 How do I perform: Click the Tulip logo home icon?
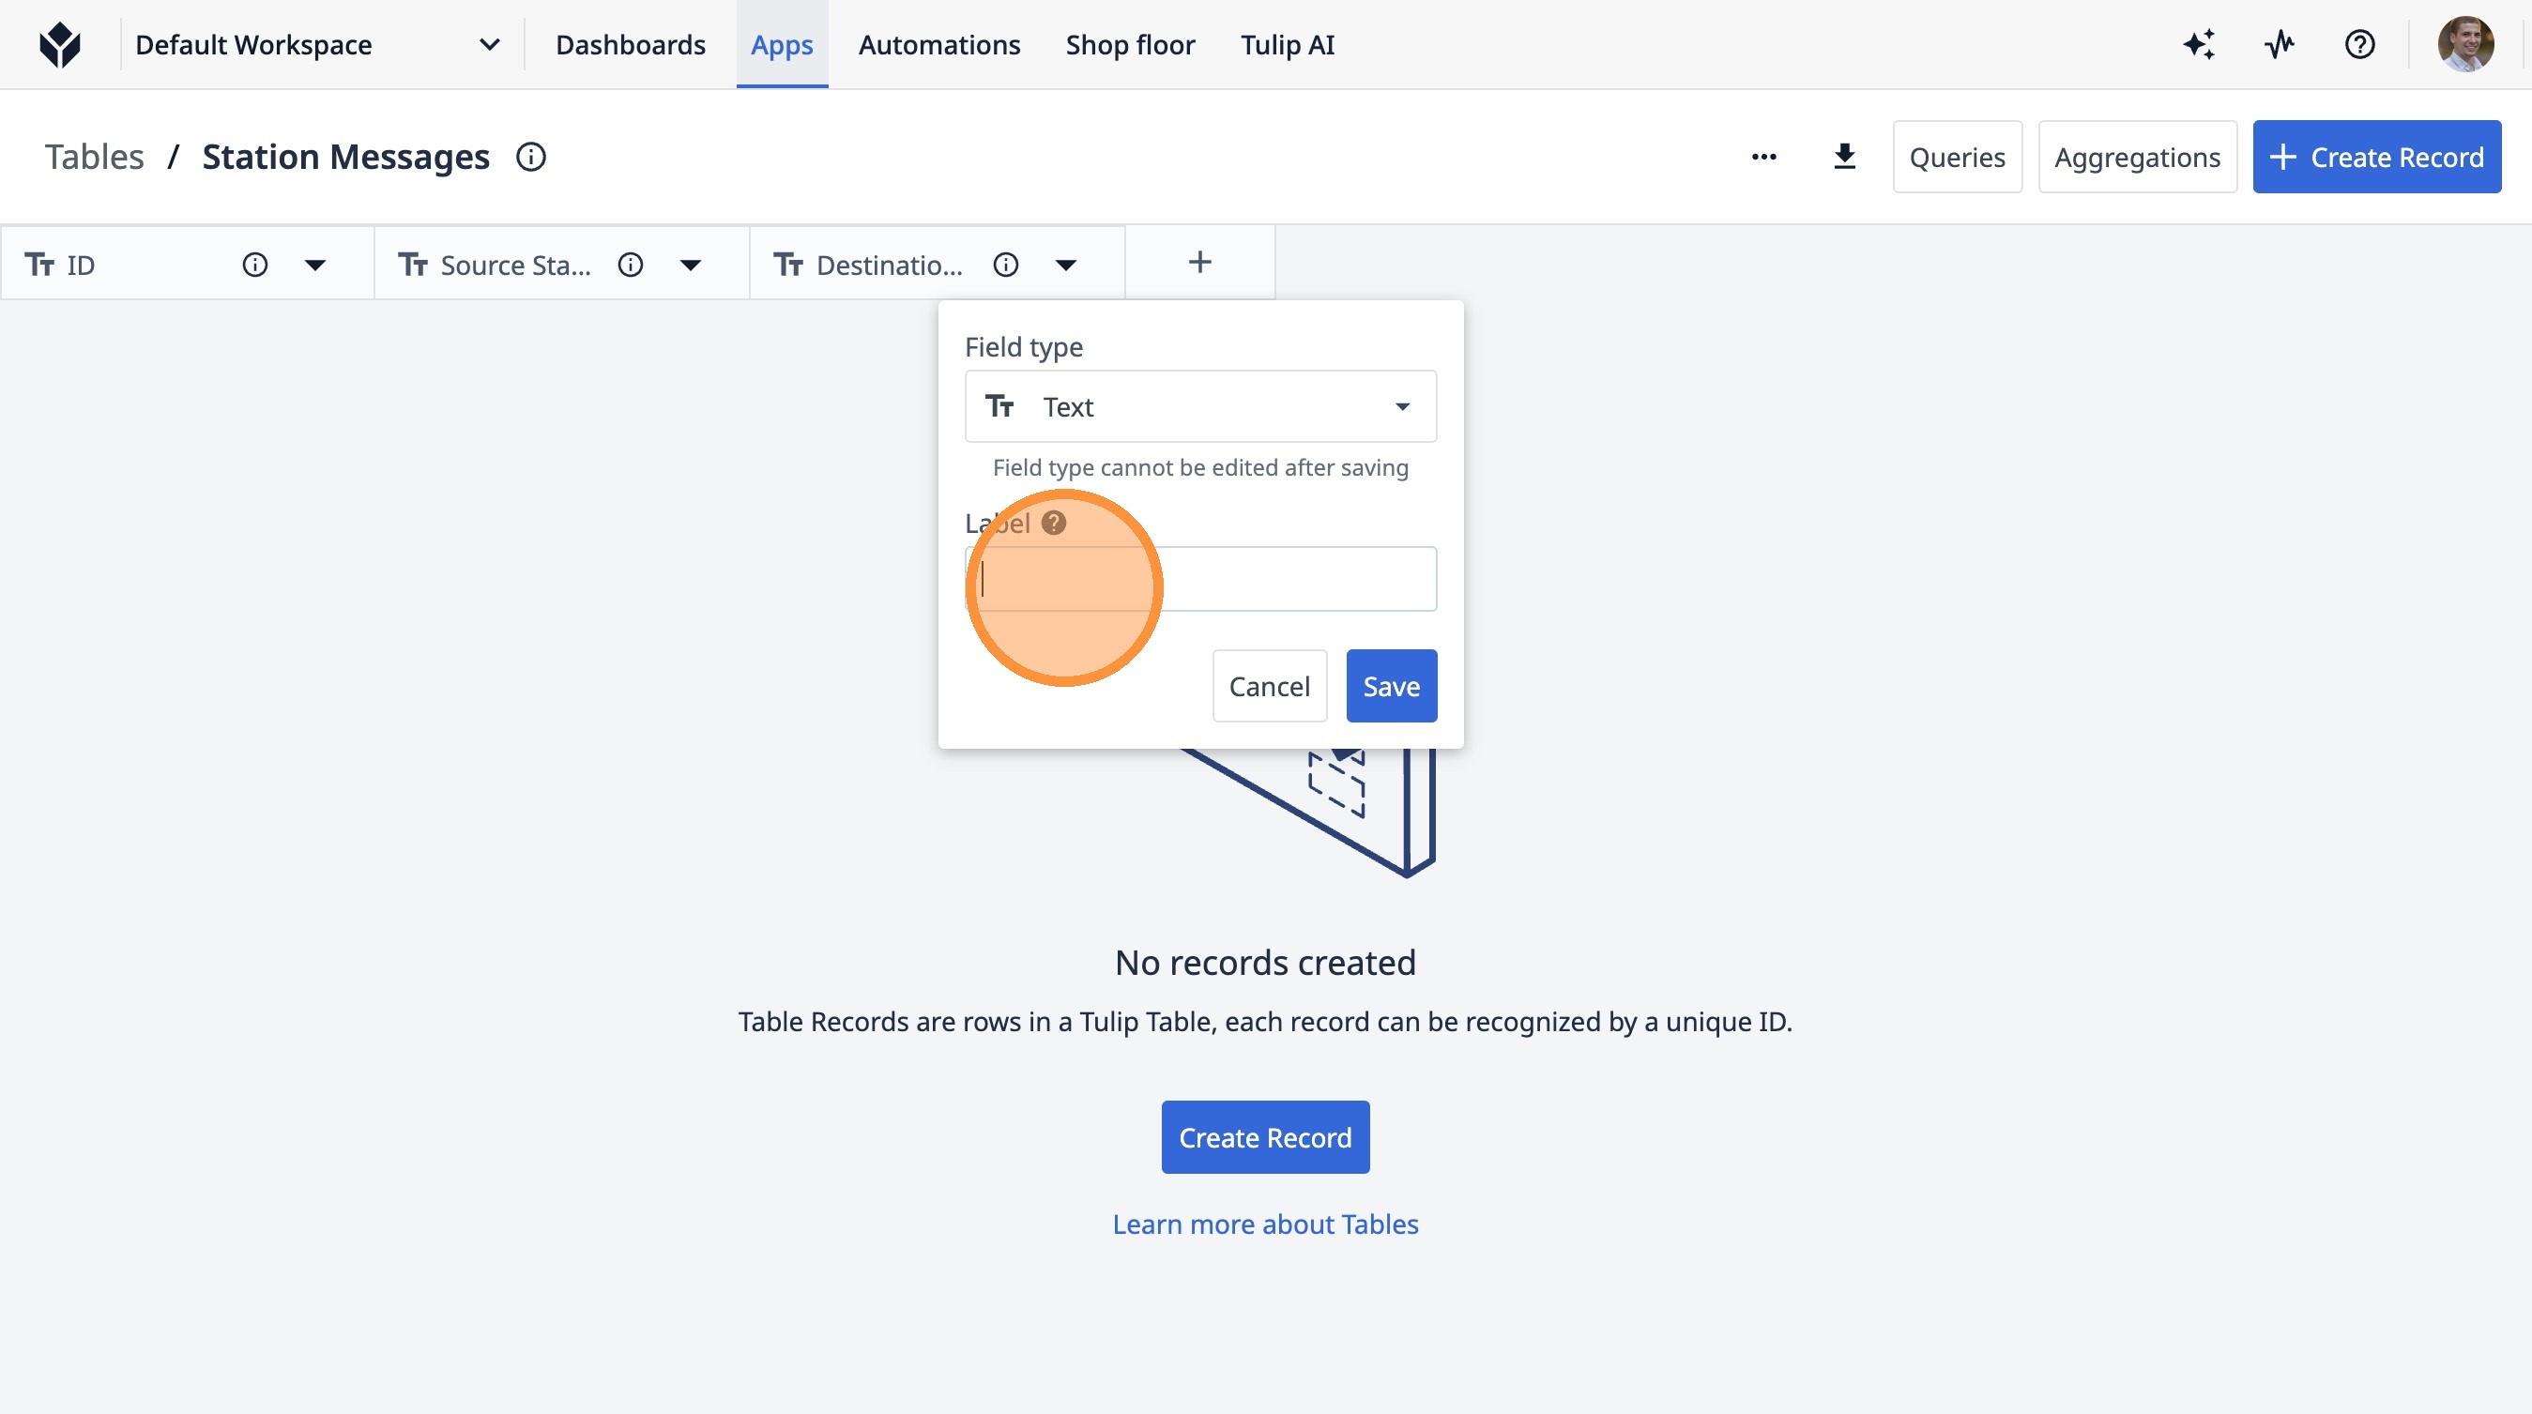coord(60,44)
